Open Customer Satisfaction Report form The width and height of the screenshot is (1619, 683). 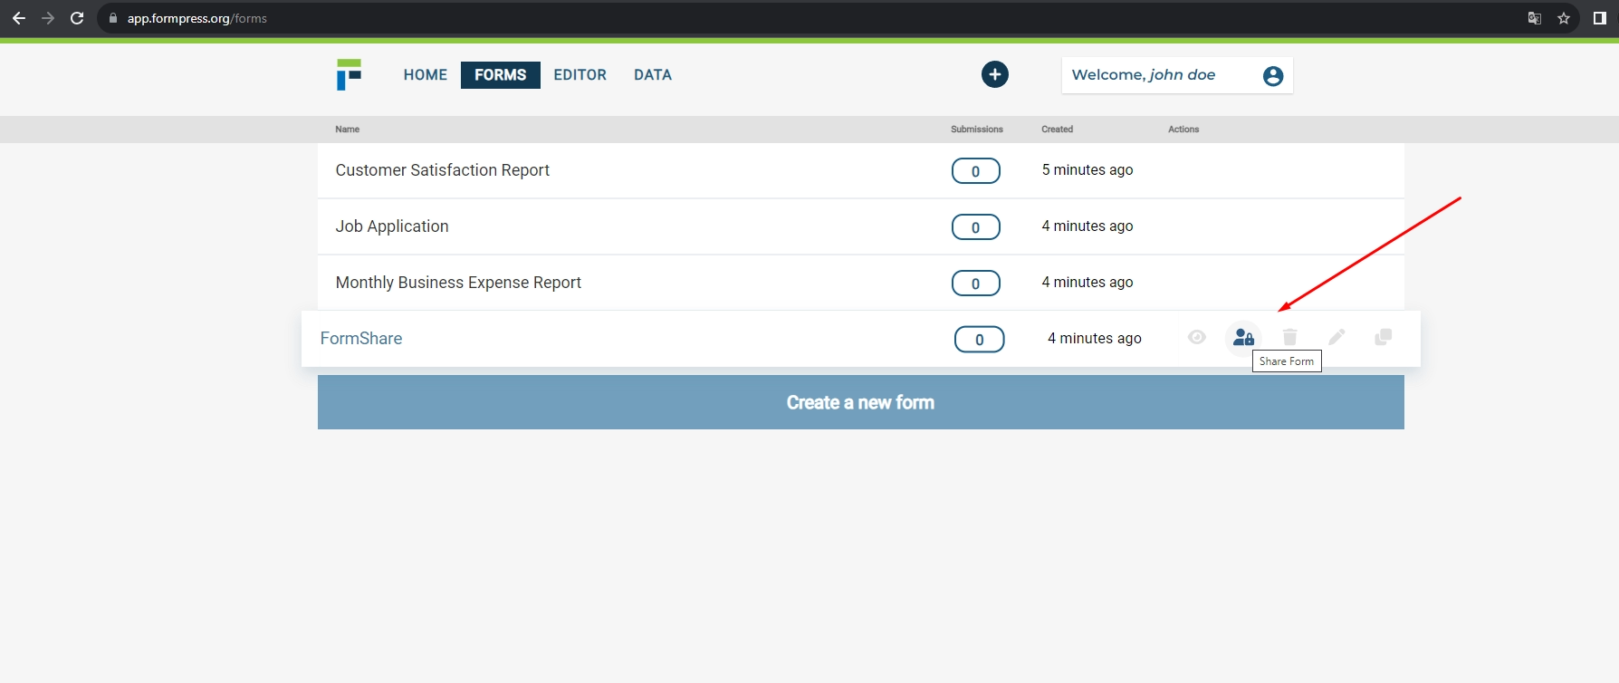click(x=443, y=170)
